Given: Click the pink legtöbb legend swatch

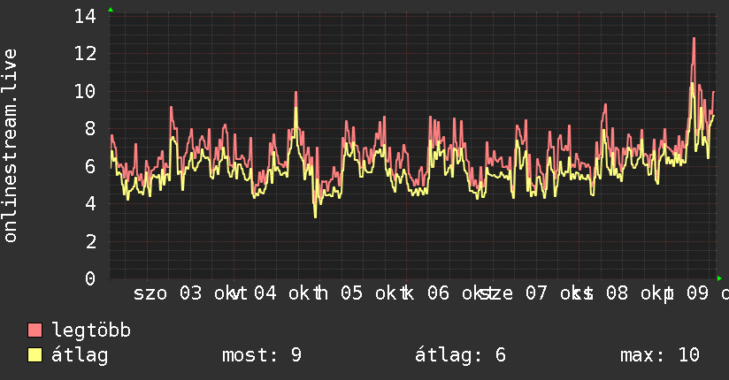Looking at the screenshot, I should point(35,331).
